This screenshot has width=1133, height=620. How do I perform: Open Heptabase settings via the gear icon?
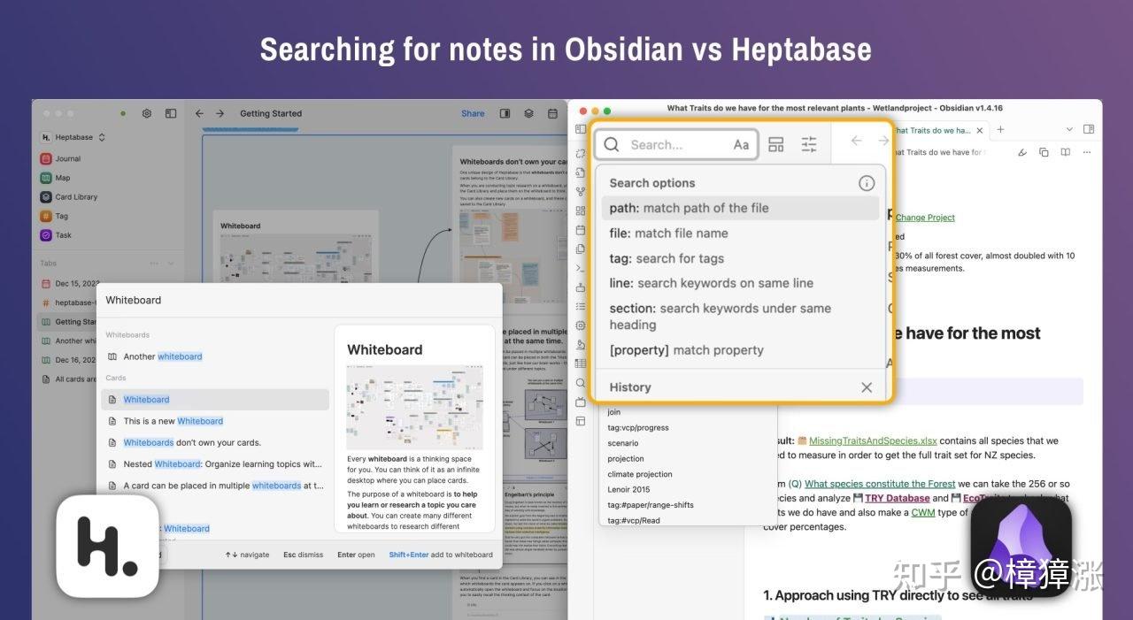[147, 113]
